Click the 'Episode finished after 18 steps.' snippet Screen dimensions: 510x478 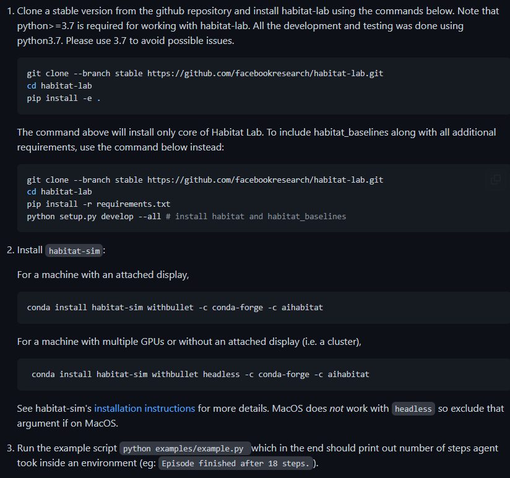click(x=236, y=464)
